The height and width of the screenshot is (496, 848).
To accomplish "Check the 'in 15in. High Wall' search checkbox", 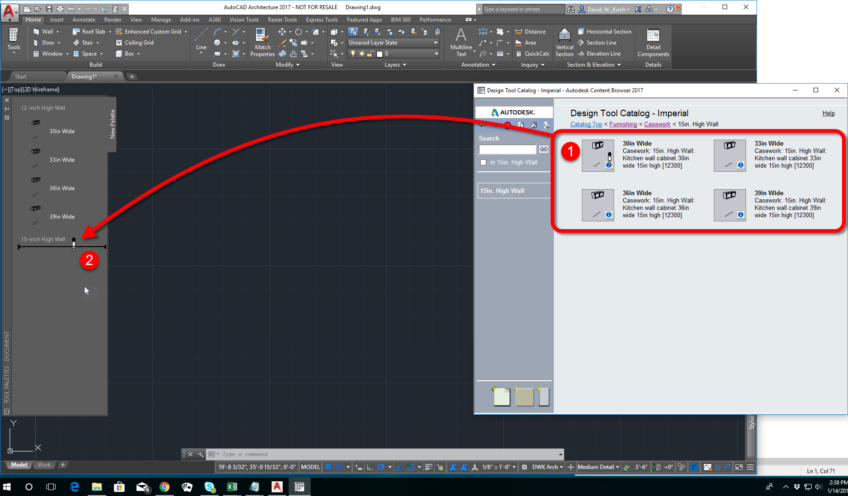I will [483, 162].
